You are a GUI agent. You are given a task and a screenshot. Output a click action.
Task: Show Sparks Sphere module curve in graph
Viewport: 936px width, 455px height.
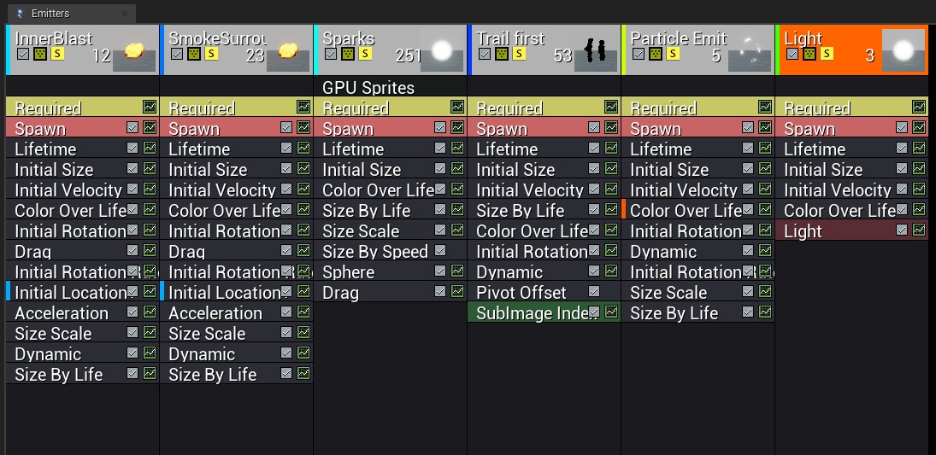pyautogui.click(x=457, y=271)
